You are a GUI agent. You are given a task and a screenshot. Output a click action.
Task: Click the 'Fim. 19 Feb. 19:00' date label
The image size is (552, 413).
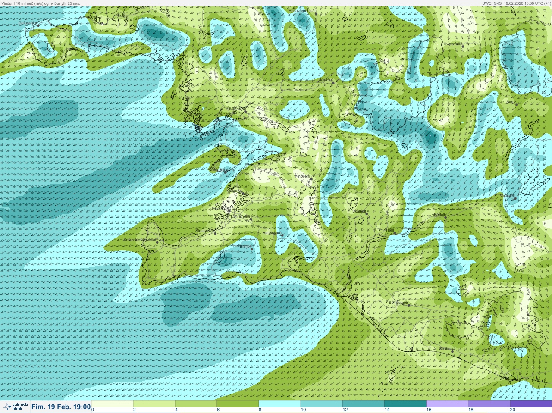(61, 407)
